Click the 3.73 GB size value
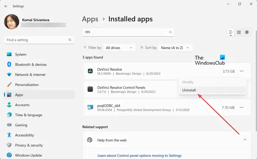257x159 pixels. tap(228, 71)
